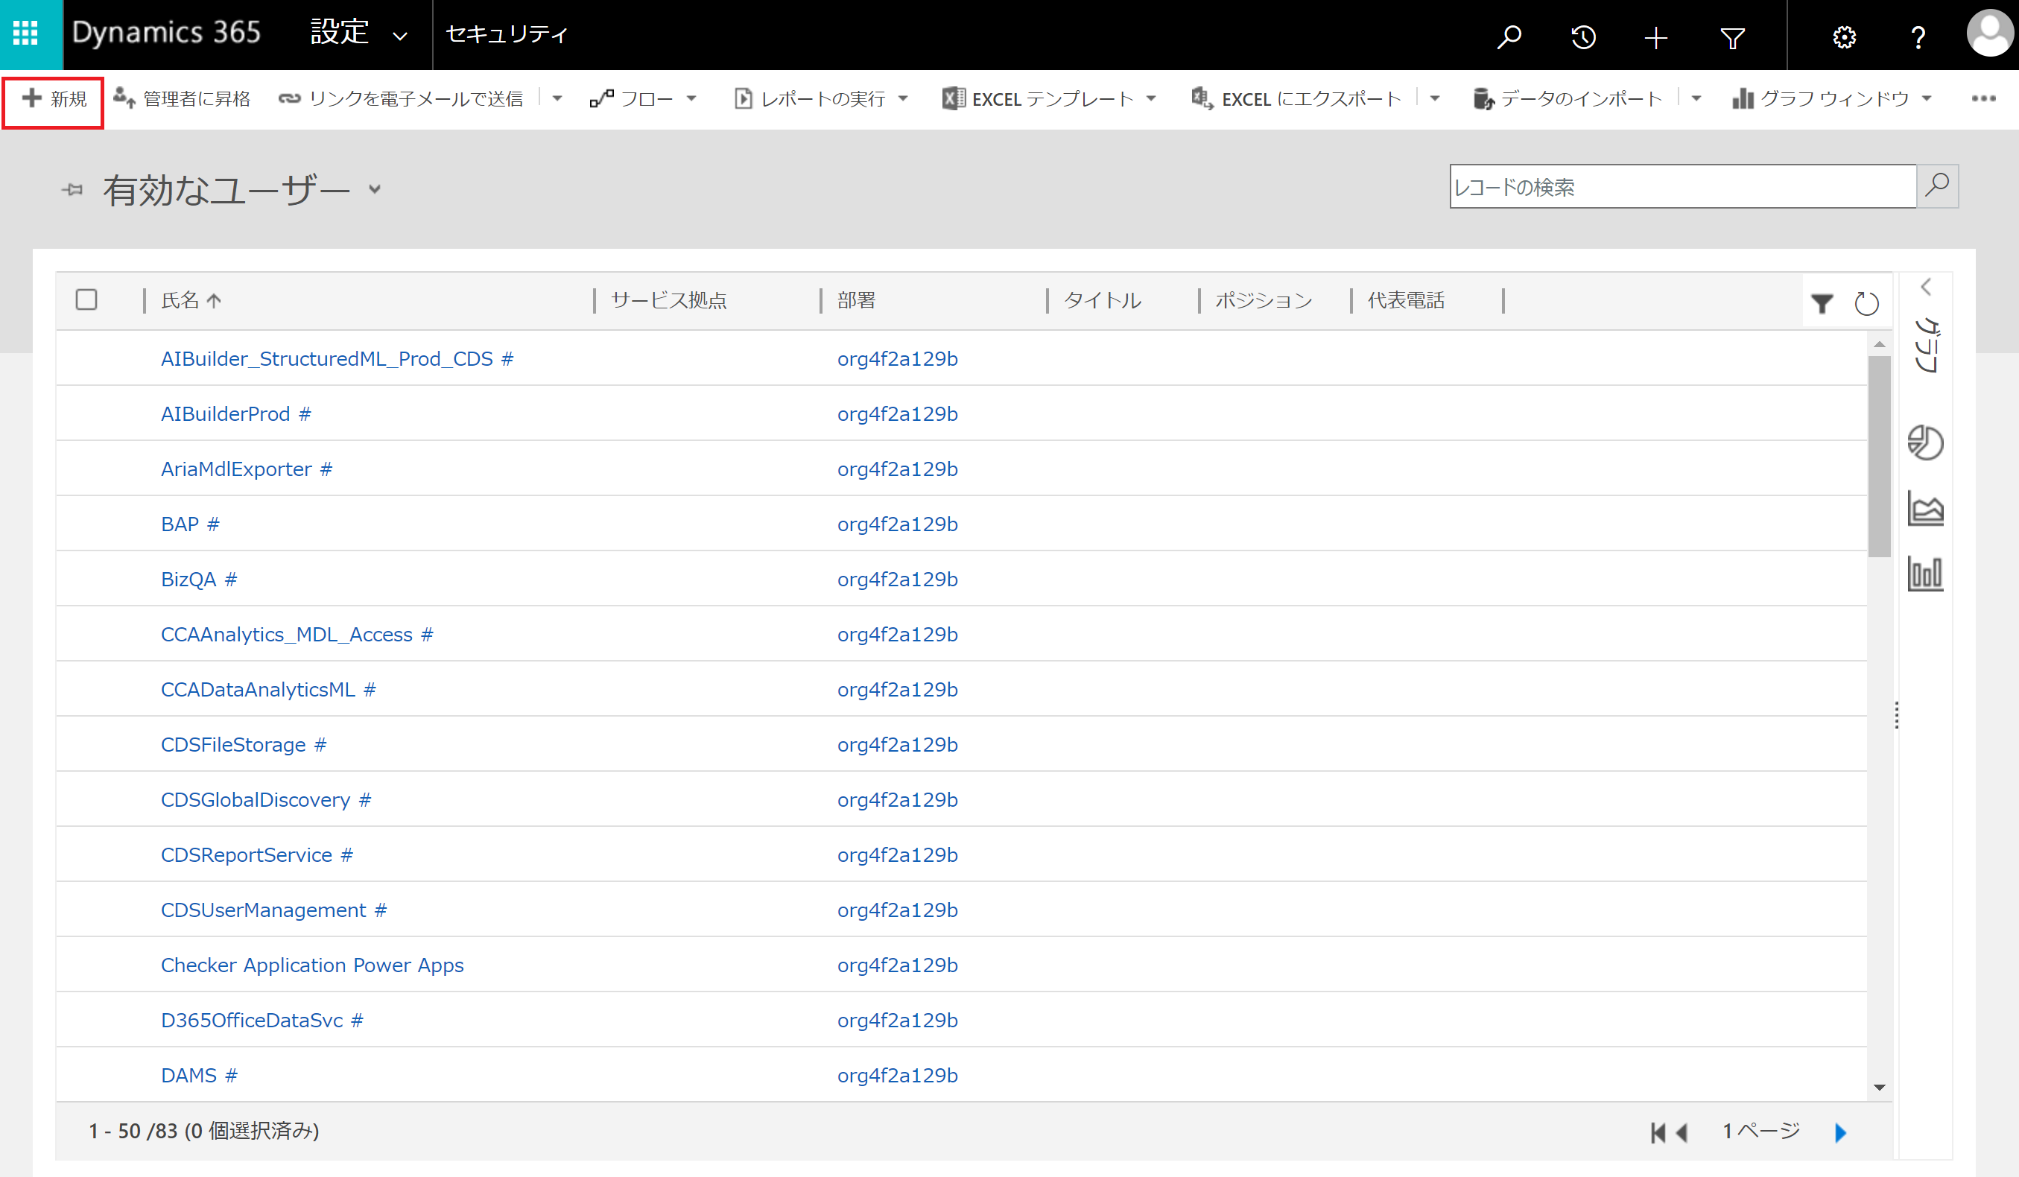Expand the Excel export dropdown arrow
The image size is (2019, 1177).
click(1435, 98)
